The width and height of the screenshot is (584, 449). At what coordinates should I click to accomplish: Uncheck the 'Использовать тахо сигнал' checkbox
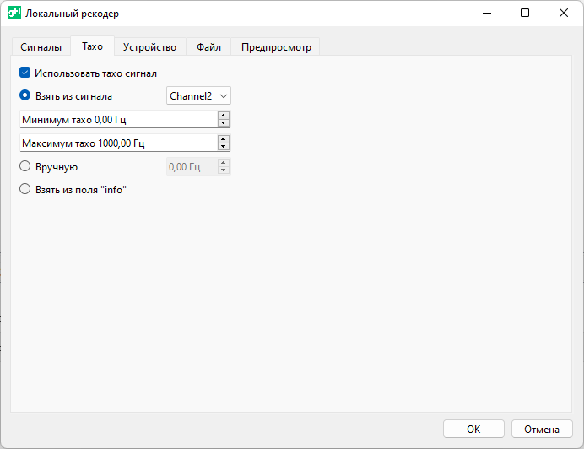click(x=25, y=73)
